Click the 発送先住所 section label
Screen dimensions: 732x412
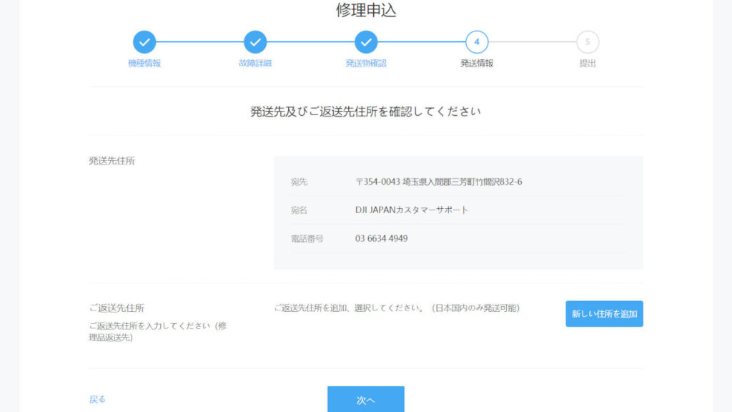[x=112, y=161]
